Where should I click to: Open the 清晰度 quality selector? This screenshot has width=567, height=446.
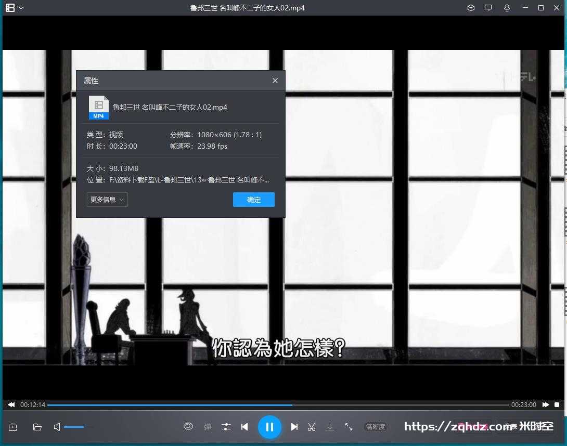375,427
